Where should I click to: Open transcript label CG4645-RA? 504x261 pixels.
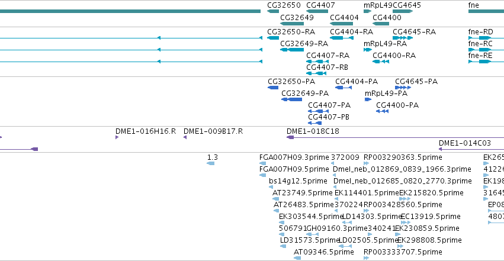415,32
